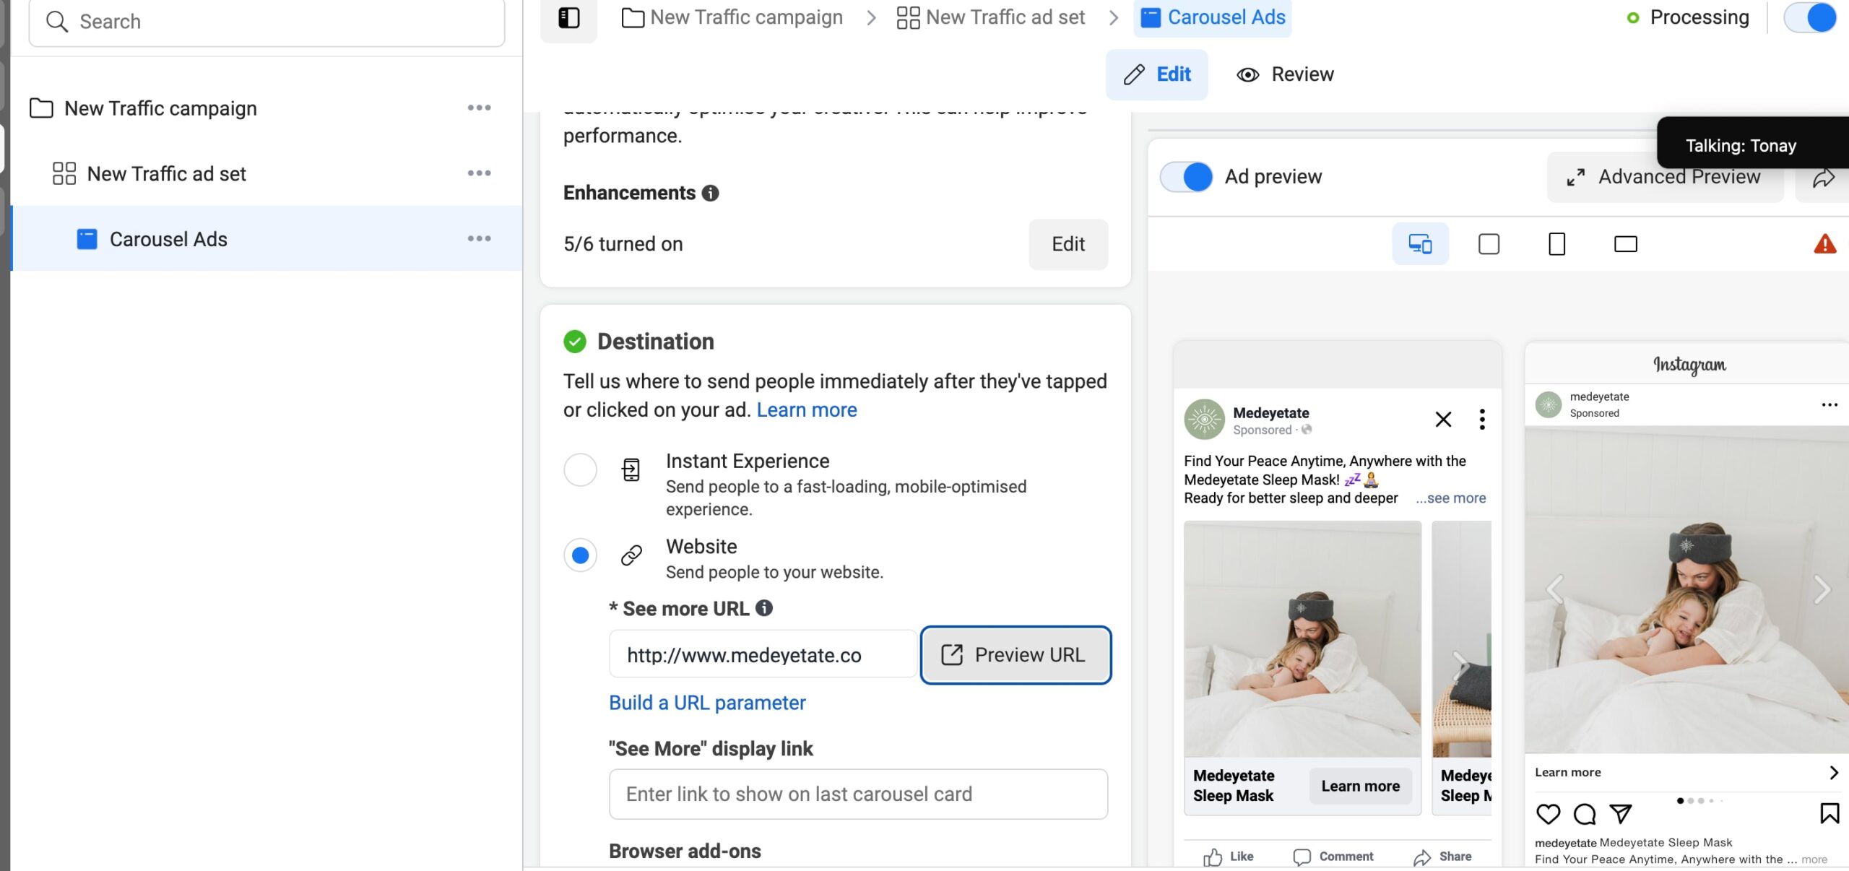Image resolution: width=1849 pixels, height=871 pixels.
Task: Select the square feed preview format icon
Action: (x=1489, y=244)
